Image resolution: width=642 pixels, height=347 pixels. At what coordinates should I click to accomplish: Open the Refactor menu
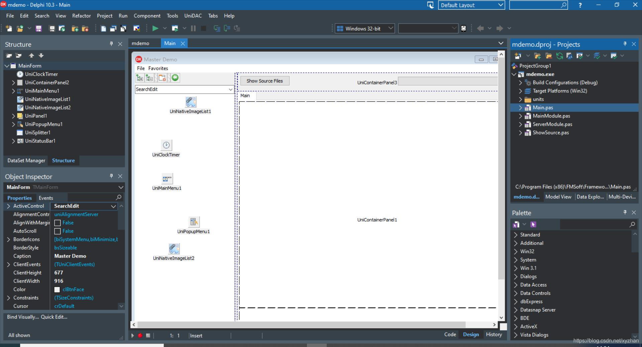(81, 16)
